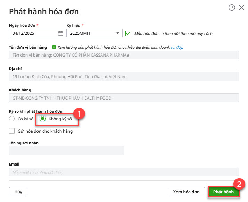Click the Xem hóa đơn button
Image resolution: width=248 pixels, height=202 pixels.
(186, 192)
